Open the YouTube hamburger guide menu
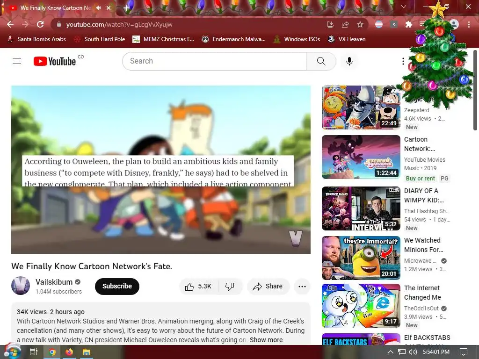479x359 pixels. click(x=17, y=61)
